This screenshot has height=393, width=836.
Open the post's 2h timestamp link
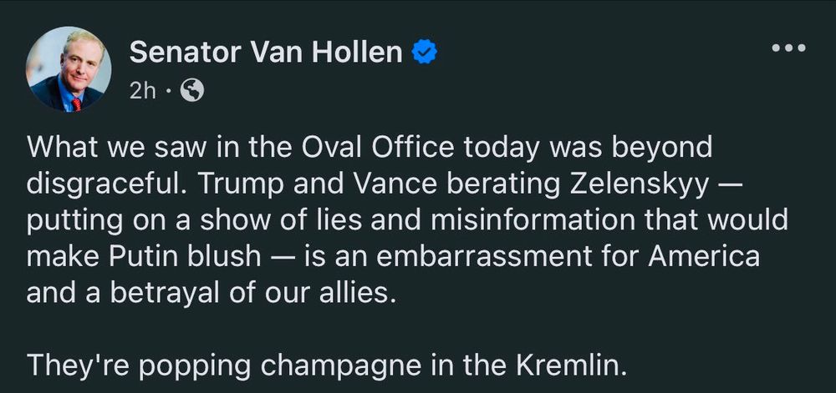click(143, 92)
